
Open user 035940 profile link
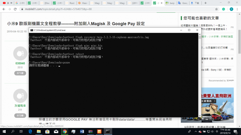click(20, 63)
